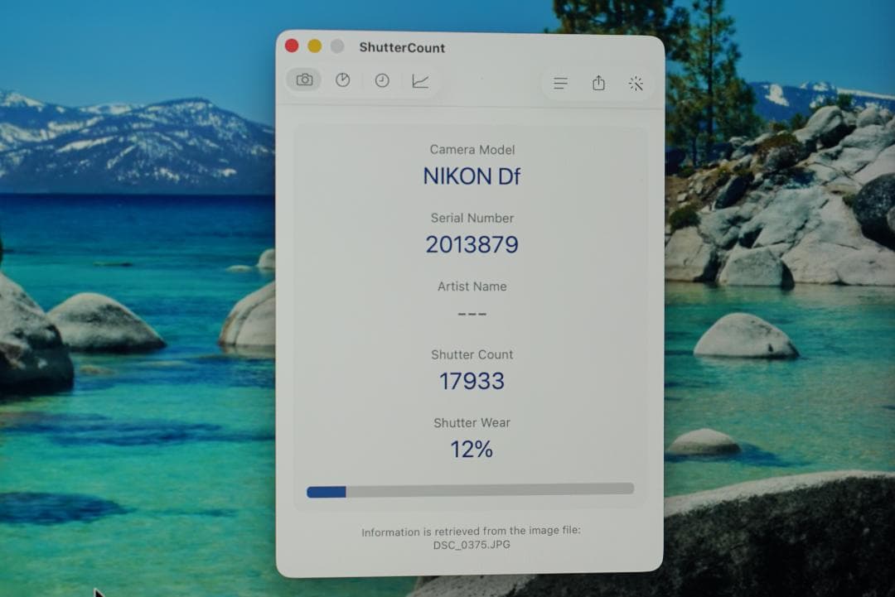Click the Share export icon
Image resolution: width=895 pixels, height=597 pixels.
[x=598, y=83]
